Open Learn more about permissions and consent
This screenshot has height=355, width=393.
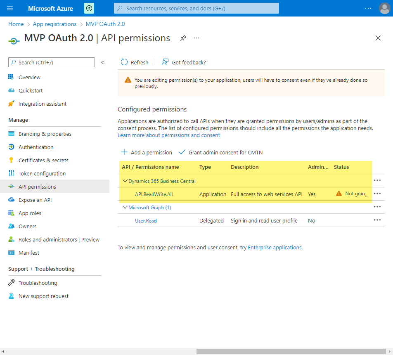point(169,135)
